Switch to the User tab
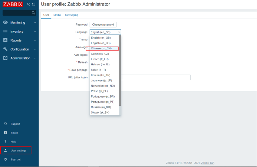This screenshot has width=257, height=167. tap(46, 15)
